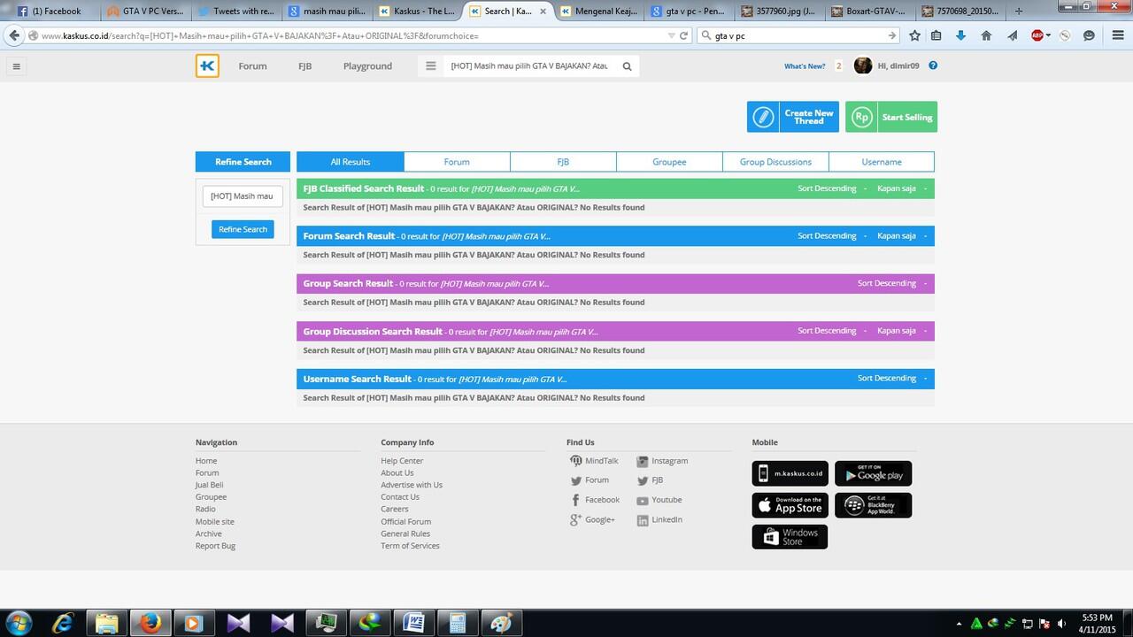
Task: Select the All Results tab
Action: pos(351,162)
